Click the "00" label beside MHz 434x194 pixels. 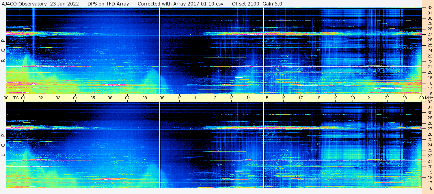click(x=422, y=98)
